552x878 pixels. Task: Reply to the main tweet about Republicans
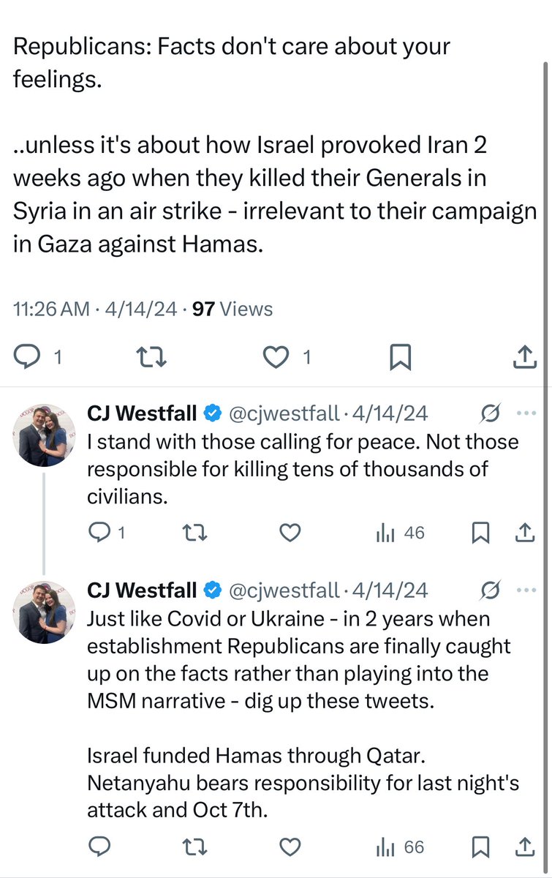click(x=29, y=356)
